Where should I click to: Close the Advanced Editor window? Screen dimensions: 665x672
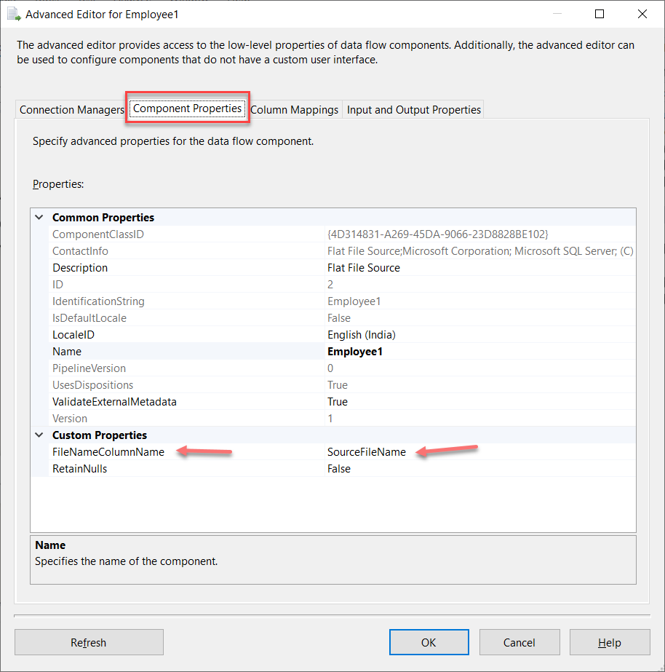coord(642,14)
